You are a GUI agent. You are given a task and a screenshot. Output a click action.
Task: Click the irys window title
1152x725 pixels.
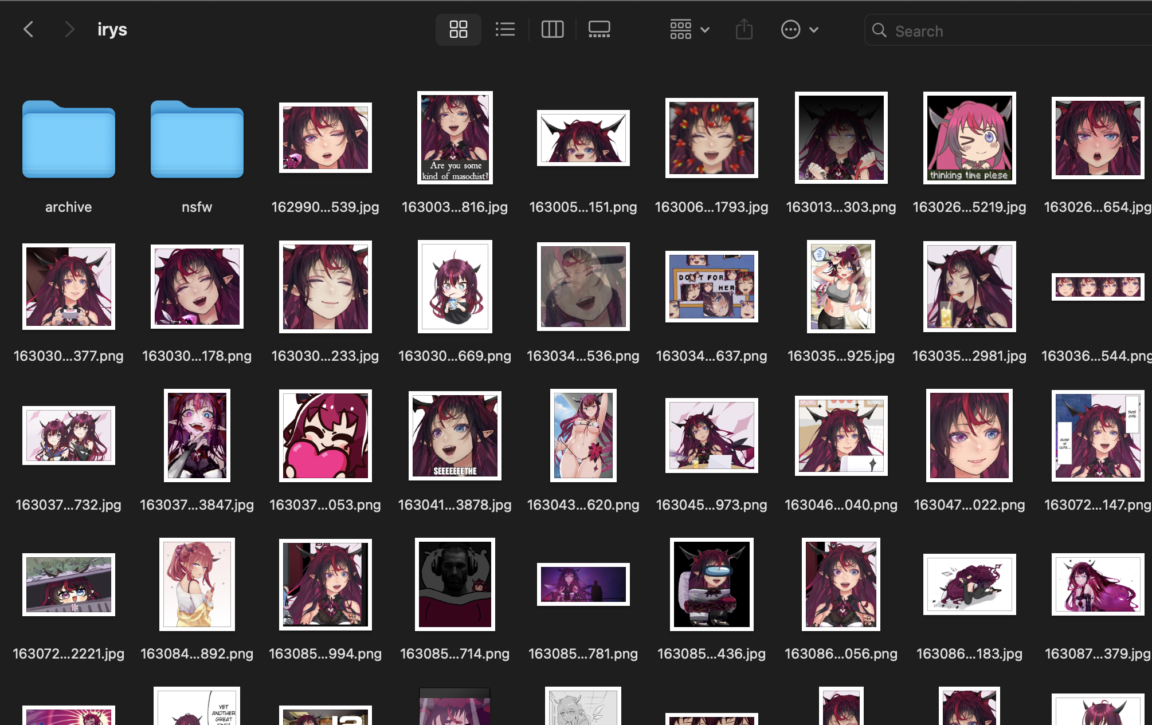pos(112,29)
